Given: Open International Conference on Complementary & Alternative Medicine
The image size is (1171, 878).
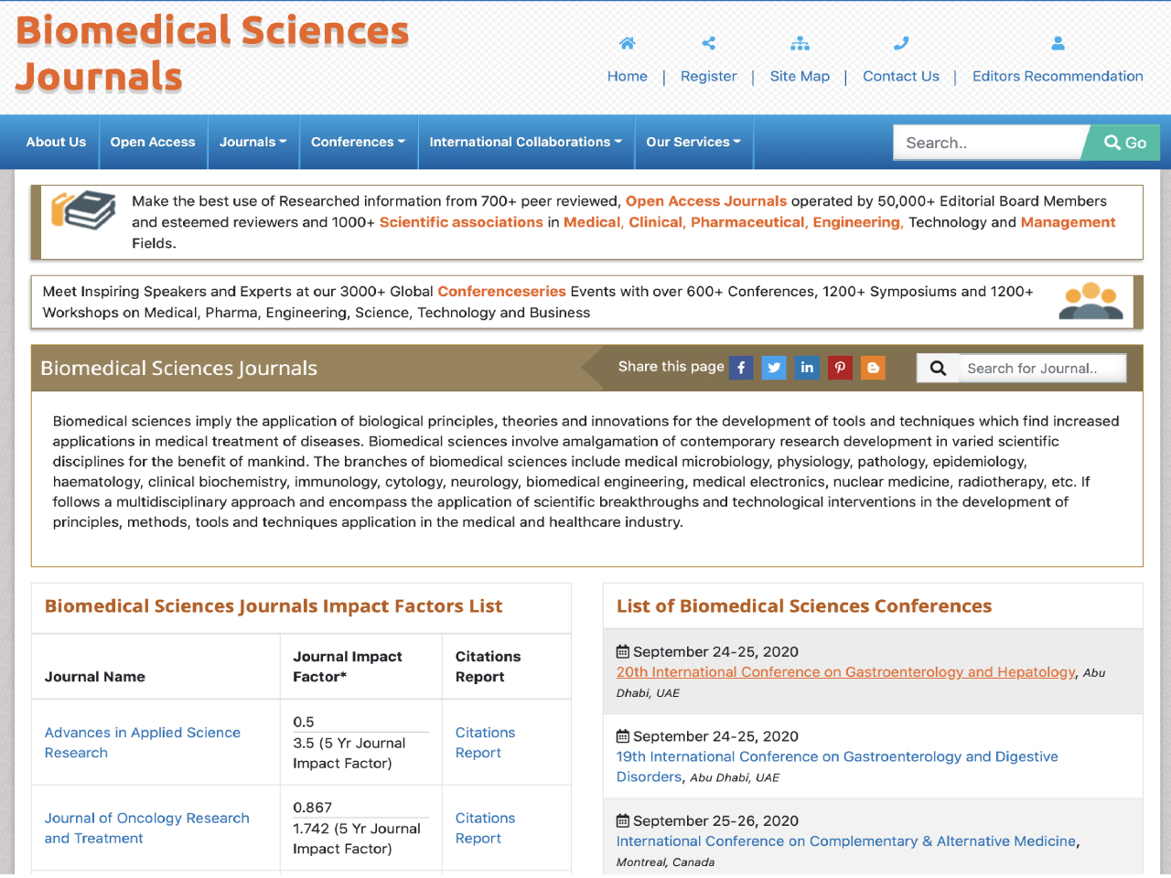Looking at the screenshot, I should 846,841.
